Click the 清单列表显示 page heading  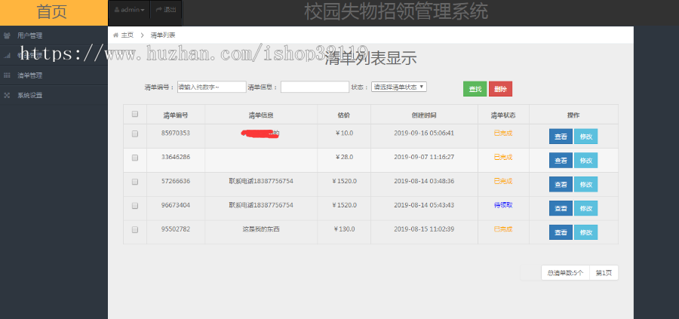[x=370, y=58]
